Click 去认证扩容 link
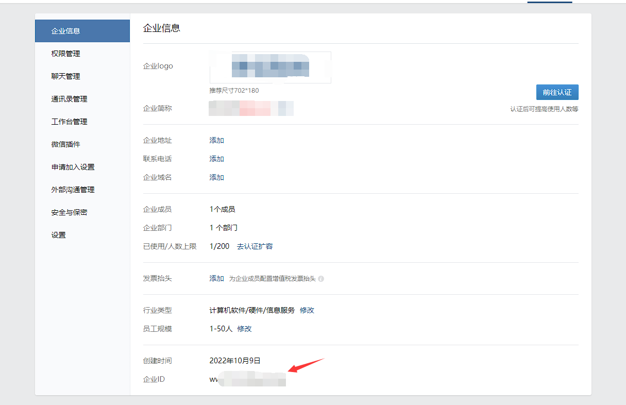 point(255,246)
